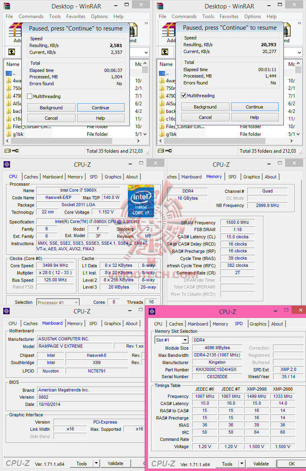306x471 pixels.
Task: Click the Name column header in right WinRAR
Action: click(x=166, y=64)
